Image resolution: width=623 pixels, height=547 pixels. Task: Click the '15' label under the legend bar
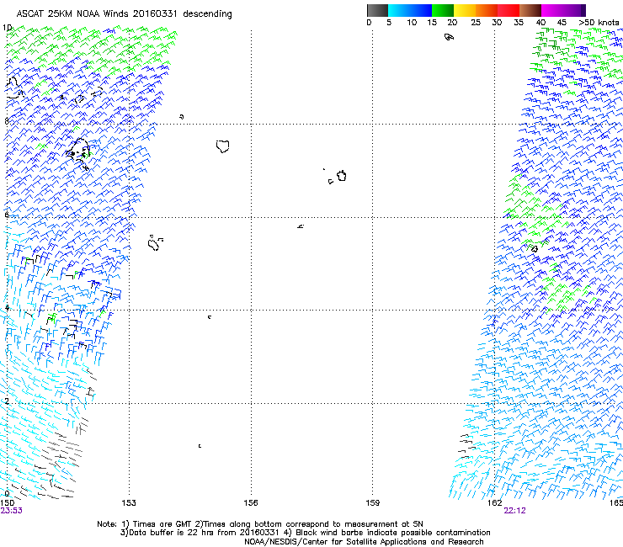pos(432,23)
